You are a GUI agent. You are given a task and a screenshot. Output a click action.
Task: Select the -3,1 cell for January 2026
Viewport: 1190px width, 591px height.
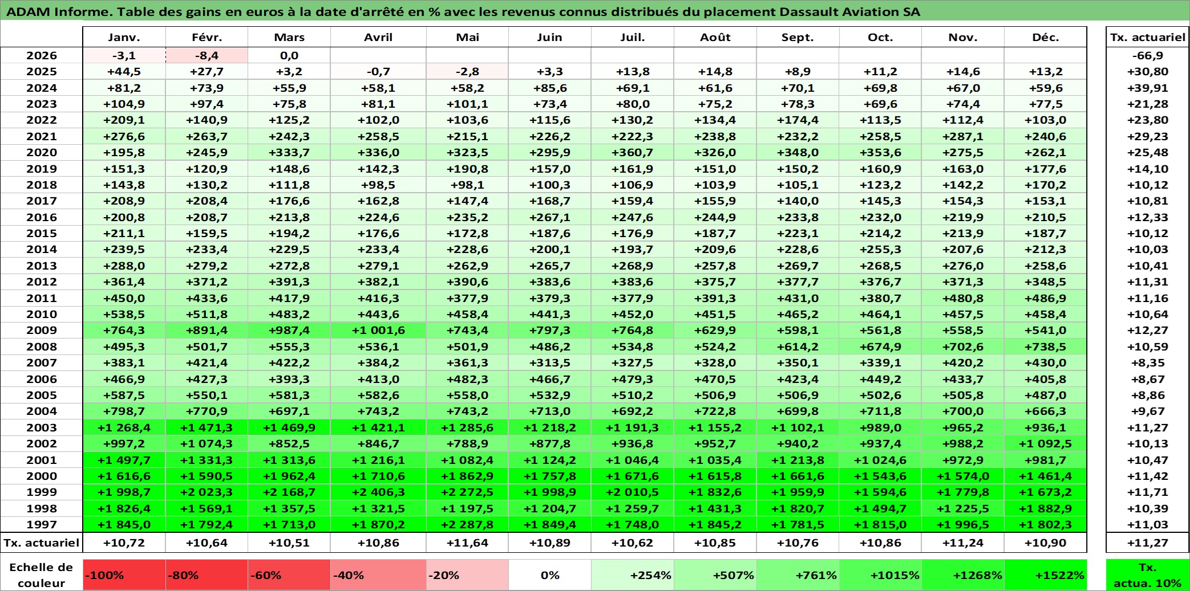124,55
